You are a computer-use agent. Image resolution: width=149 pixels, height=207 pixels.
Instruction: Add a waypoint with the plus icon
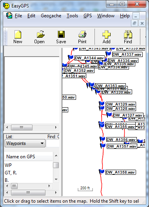pyautogui.click(x=106, y=34)
